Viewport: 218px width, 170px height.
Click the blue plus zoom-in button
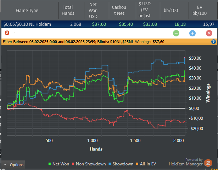(192, 33)
